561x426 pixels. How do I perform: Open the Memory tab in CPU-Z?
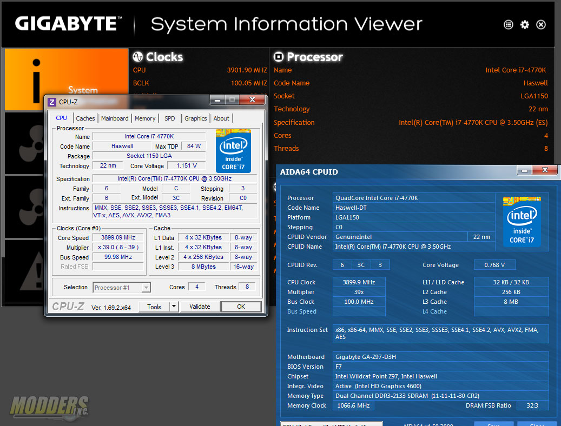pyautogui.click(x=145, y=118)
